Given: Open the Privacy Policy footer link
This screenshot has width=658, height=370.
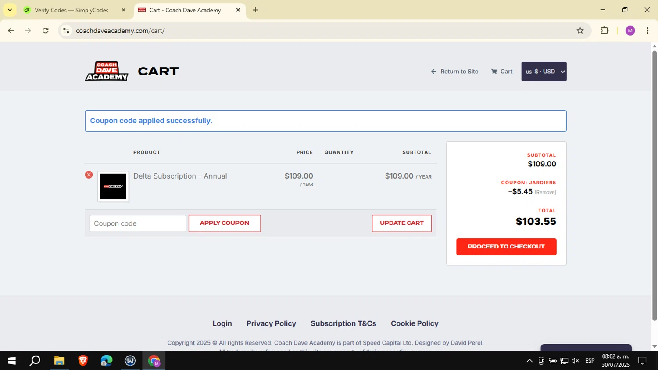Looking at the screenshot, I should pyautogui.click(x=271, y=323).
